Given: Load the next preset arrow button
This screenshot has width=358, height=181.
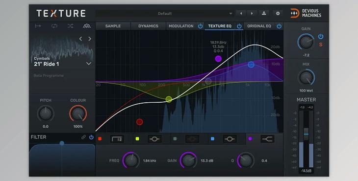Looking at the screenshot, I should (x=252, y=13).
